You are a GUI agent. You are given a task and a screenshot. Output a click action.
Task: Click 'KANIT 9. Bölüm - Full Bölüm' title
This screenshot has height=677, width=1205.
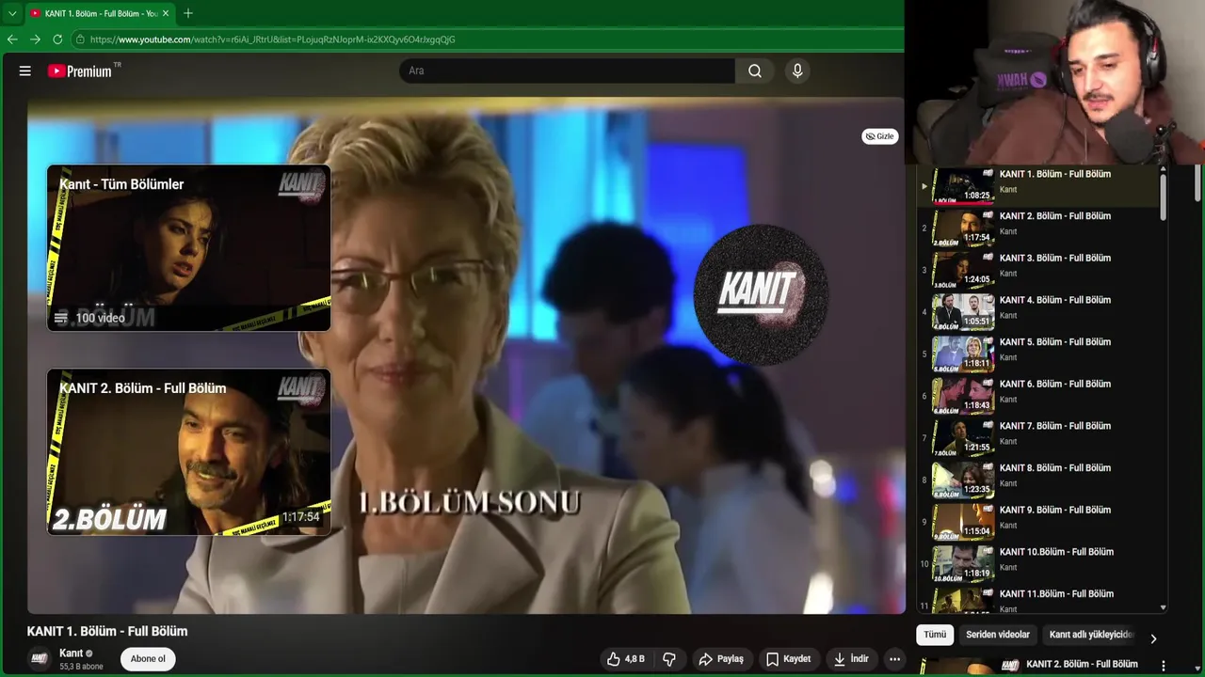1055,511
